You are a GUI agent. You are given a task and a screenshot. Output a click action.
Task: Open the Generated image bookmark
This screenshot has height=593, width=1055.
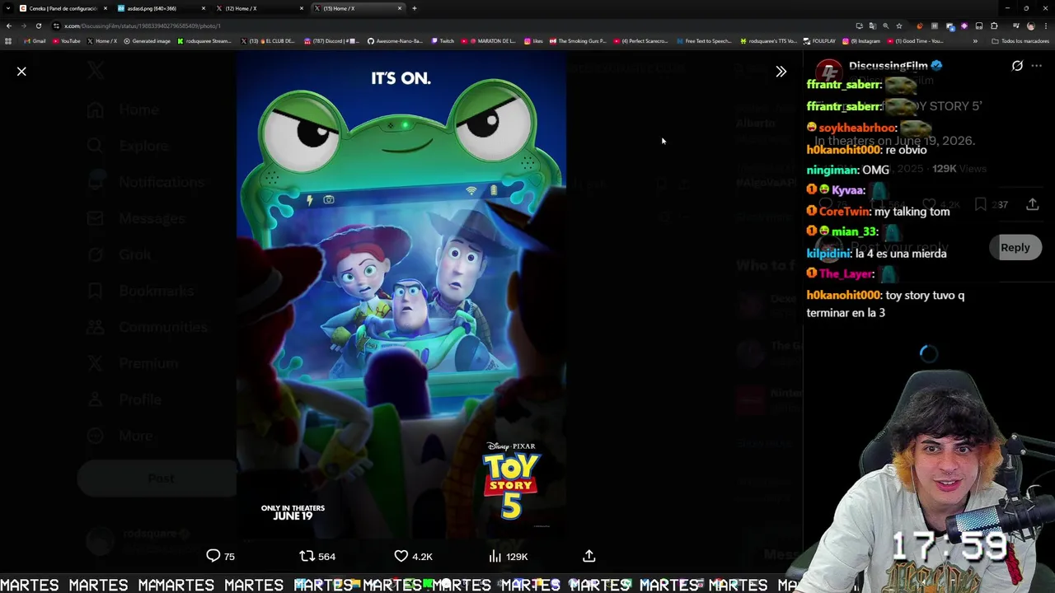(x=147, y=40)
